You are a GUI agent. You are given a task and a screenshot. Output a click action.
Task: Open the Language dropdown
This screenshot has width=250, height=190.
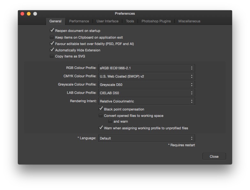tap(147, 138)
